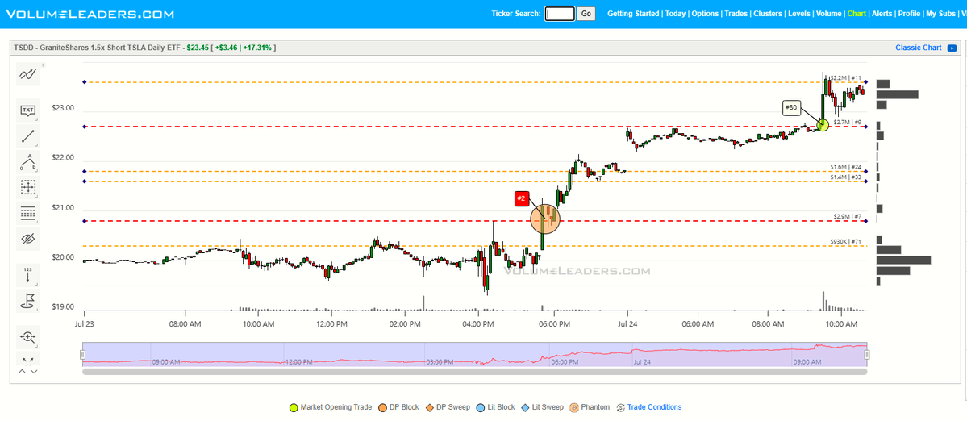Click the toolbar down chevron
Screen dimensions: 967x421
(x=34, y=372)
